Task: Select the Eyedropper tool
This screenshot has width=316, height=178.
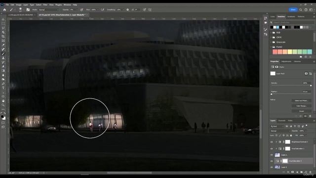Action: click(3, 45)
